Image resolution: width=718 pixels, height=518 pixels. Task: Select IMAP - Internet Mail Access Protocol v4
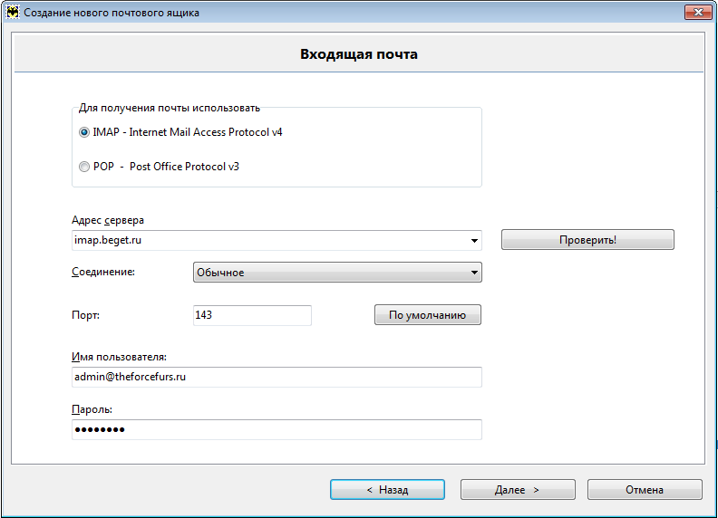[85, 132]
